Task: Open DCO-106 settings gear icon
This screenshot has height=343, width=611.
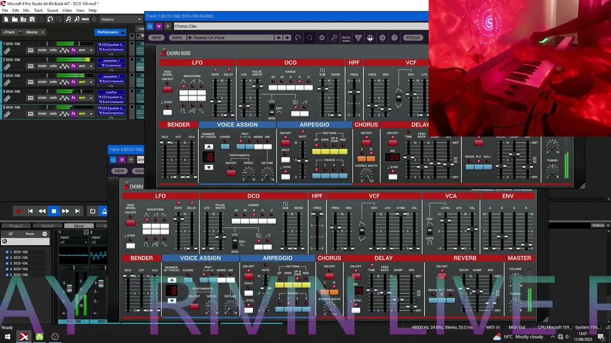Action: click(322, 38)
